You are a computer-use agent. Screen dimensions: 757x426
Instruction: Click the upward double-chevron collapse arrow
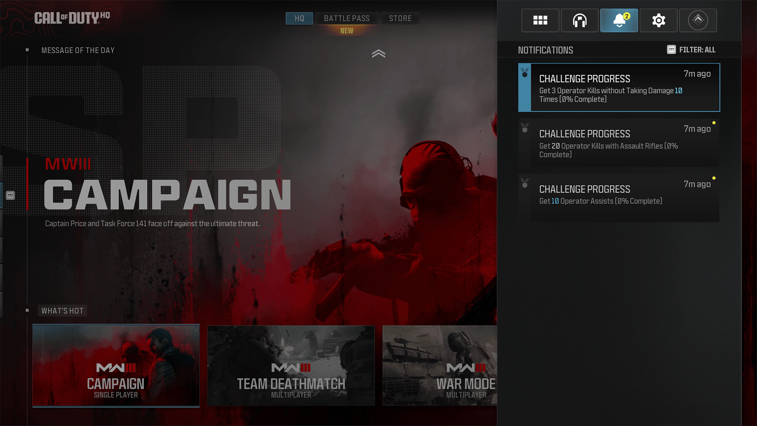click(378, 54)
